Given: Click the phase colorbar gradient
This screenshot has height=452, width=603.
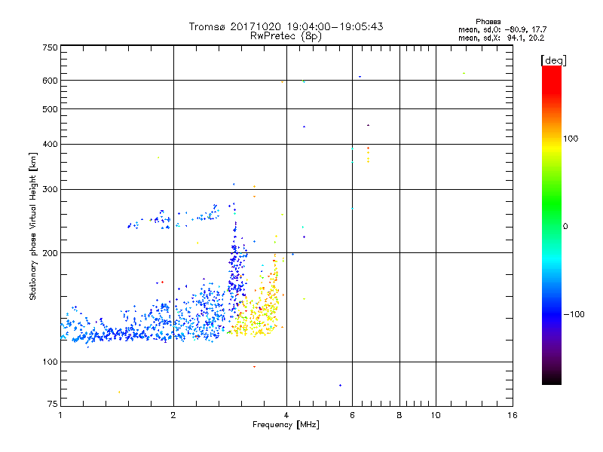Looking at the screenshot, I should tap(552, 225).
